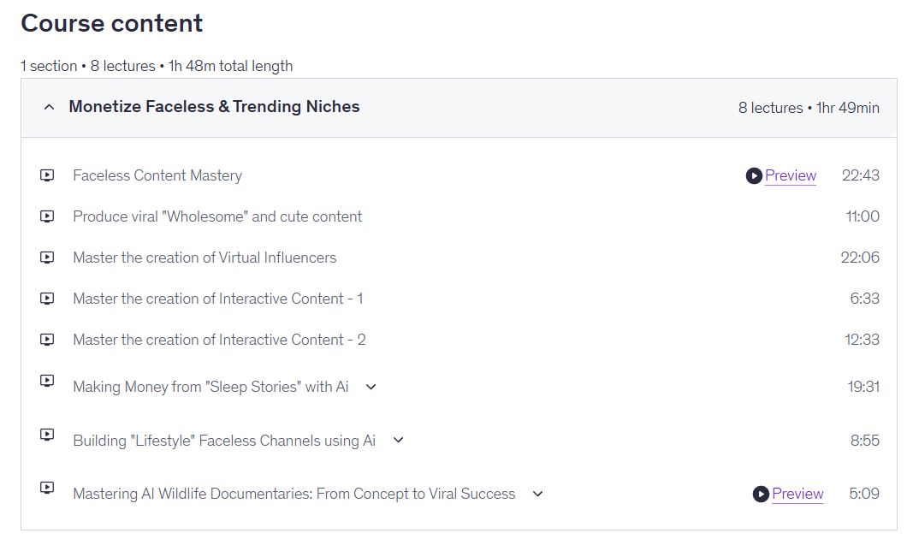Click the video icon beside Faceless Content Mastery
907x545 pixels.
(x=47, y=175)
